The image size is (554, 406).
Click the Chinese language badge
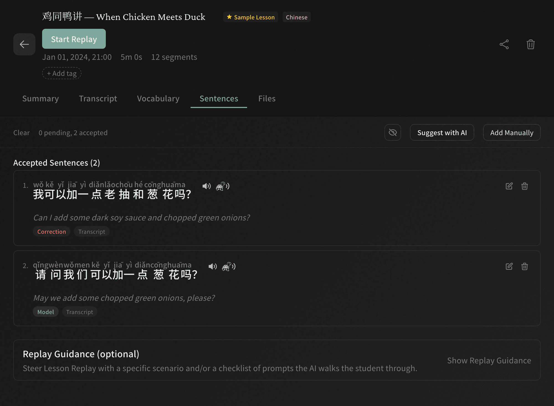297,17
